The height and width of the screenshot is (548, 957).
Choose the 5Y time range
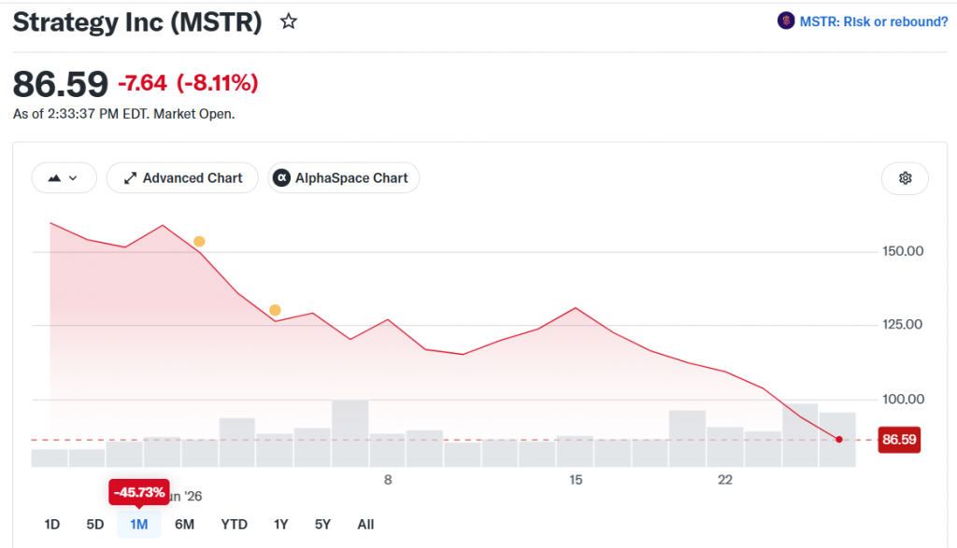click(322, 525)
